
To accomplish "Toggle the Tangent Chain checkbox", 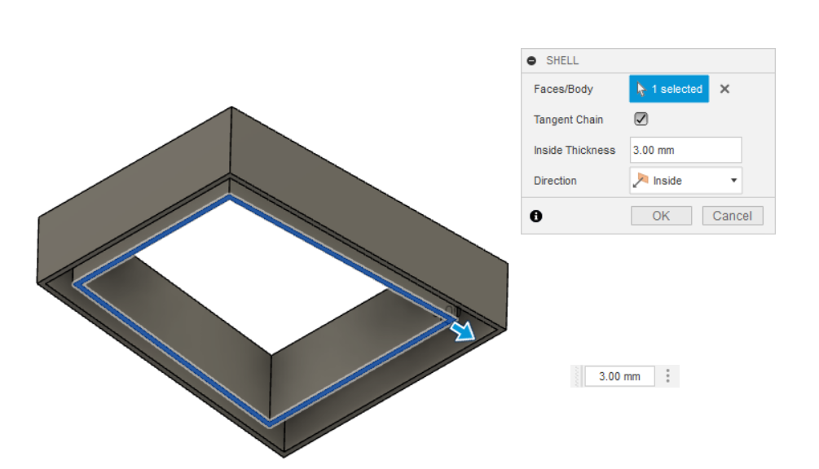I will [x=641, y=120].
